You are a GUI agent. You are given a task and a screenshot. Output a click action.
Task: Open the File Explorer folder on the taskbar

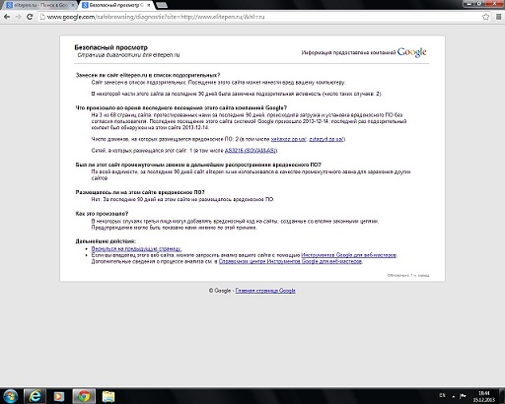108,396
